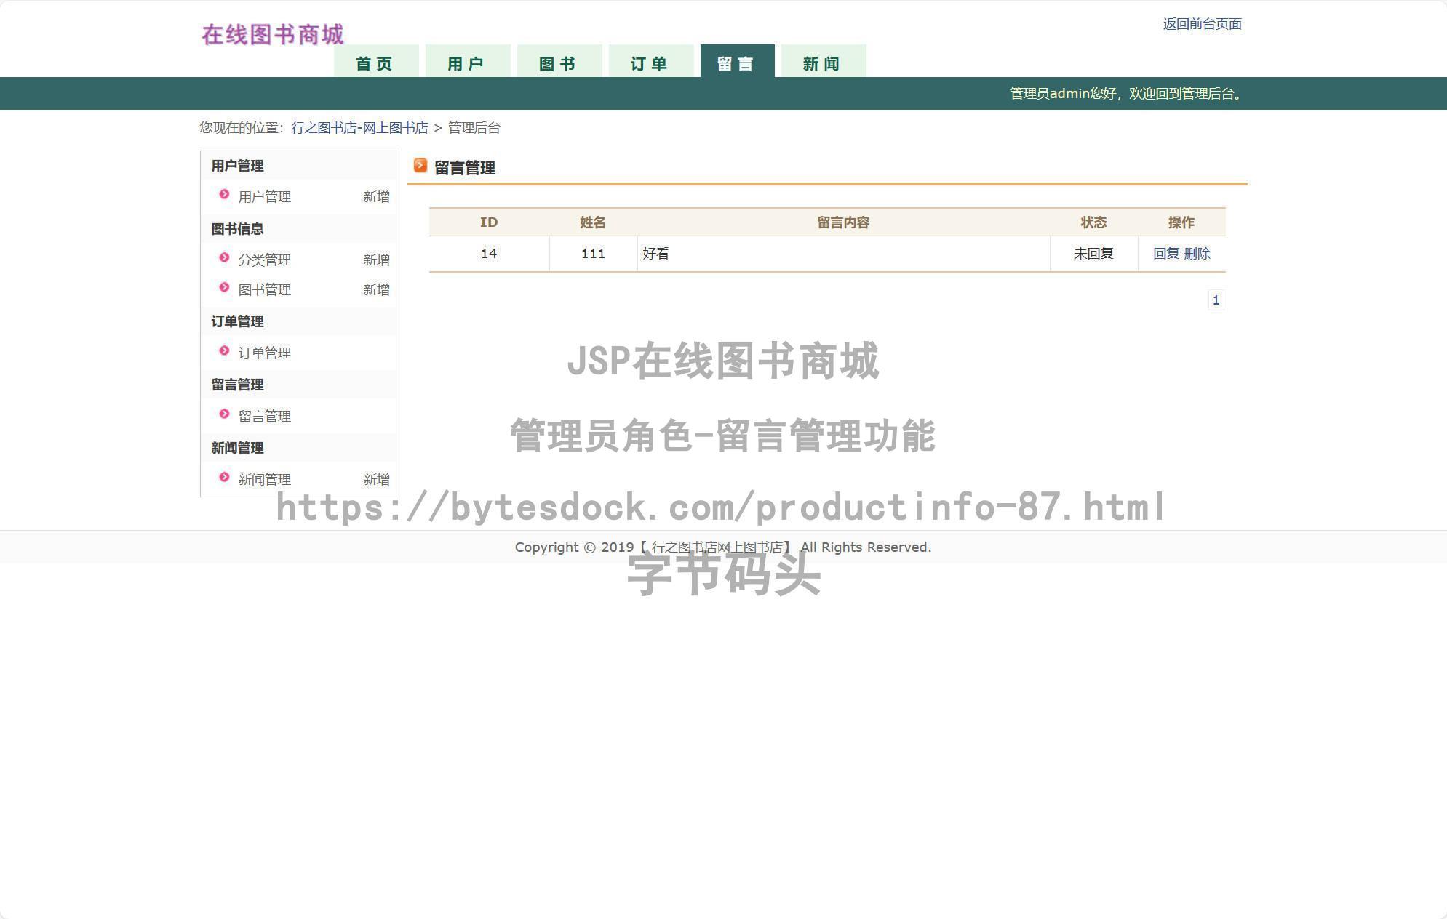Viewport: 1447px width, 919px height.
Task: Click the ID column header
Action: click(x=489, y=222)
